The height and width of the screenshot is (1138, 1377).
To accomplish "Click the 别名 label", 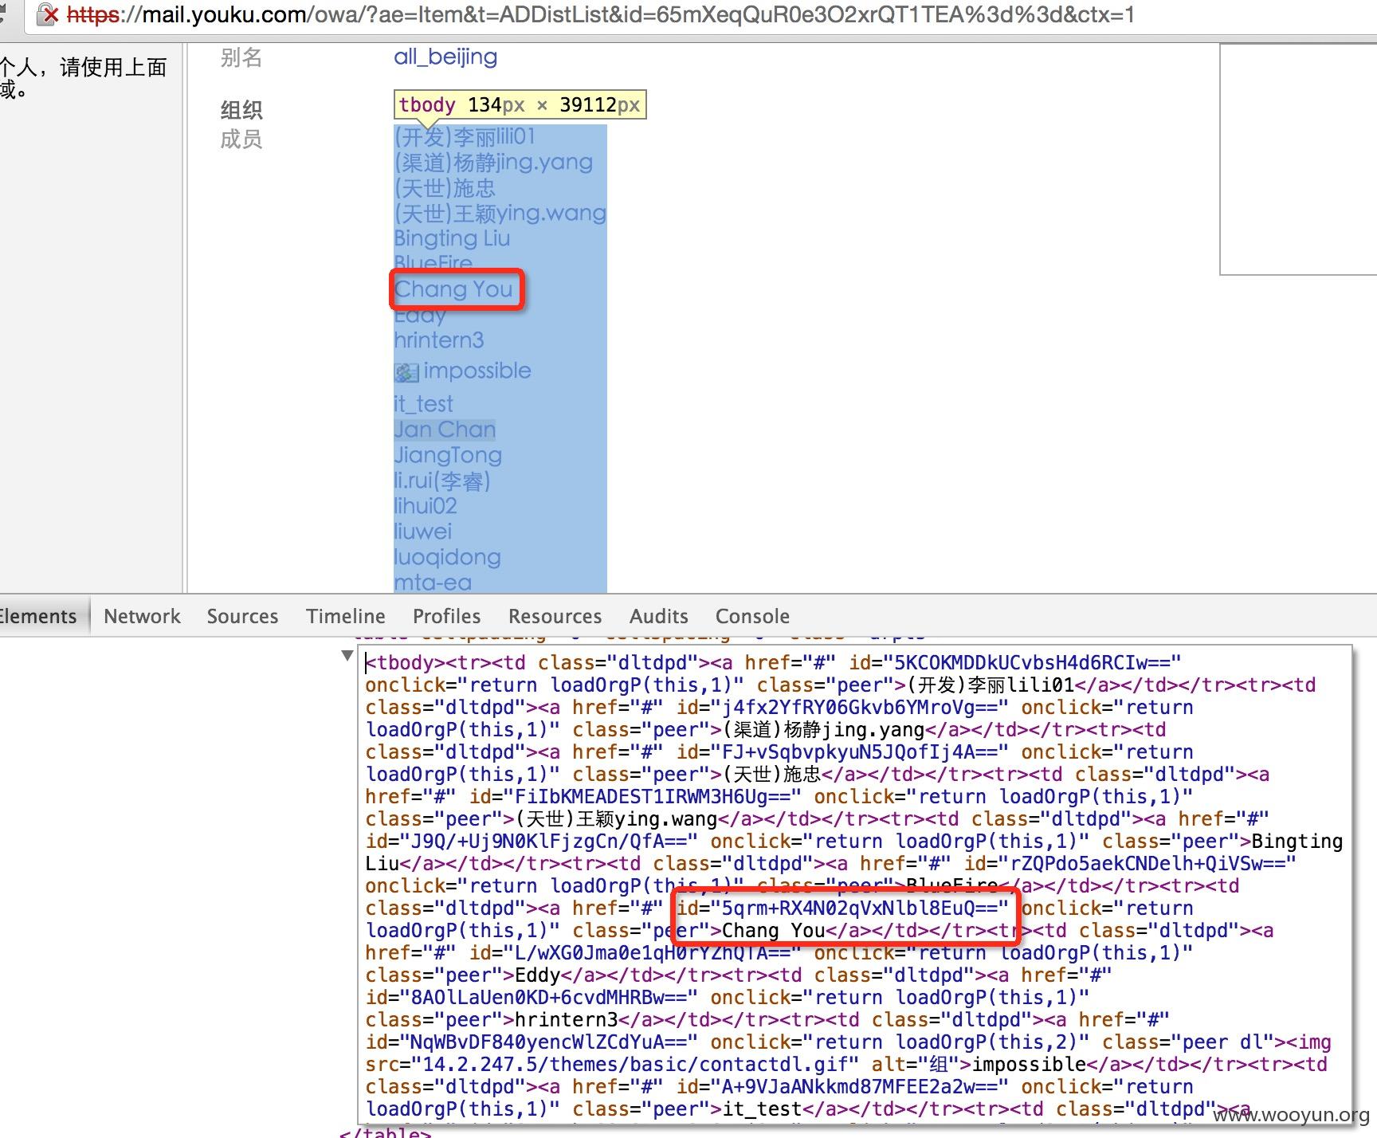I will [241, 57].
